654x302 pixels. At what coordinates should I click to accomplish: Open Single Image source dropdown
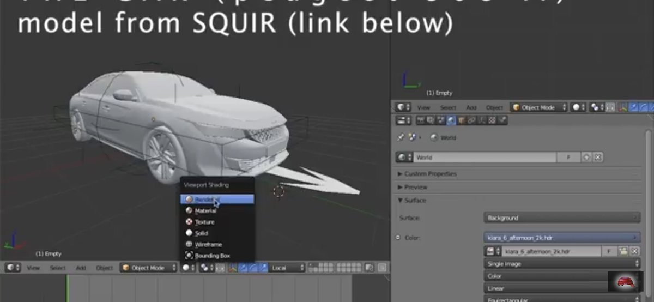pyautogui.click(x=562, y=264)
